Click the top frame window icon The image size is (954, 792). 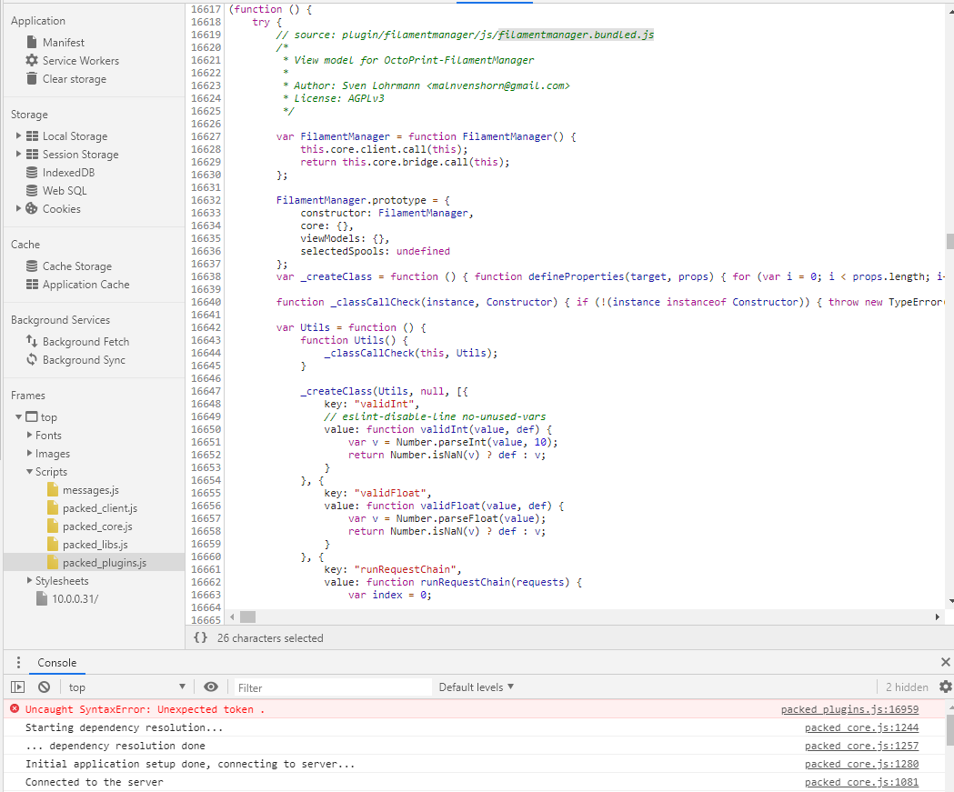click(31, 416)
